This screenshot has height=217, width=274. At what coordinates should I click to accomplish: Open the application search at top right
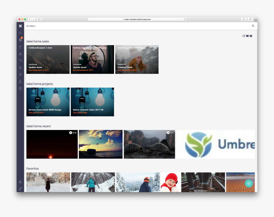click(253, 26)
